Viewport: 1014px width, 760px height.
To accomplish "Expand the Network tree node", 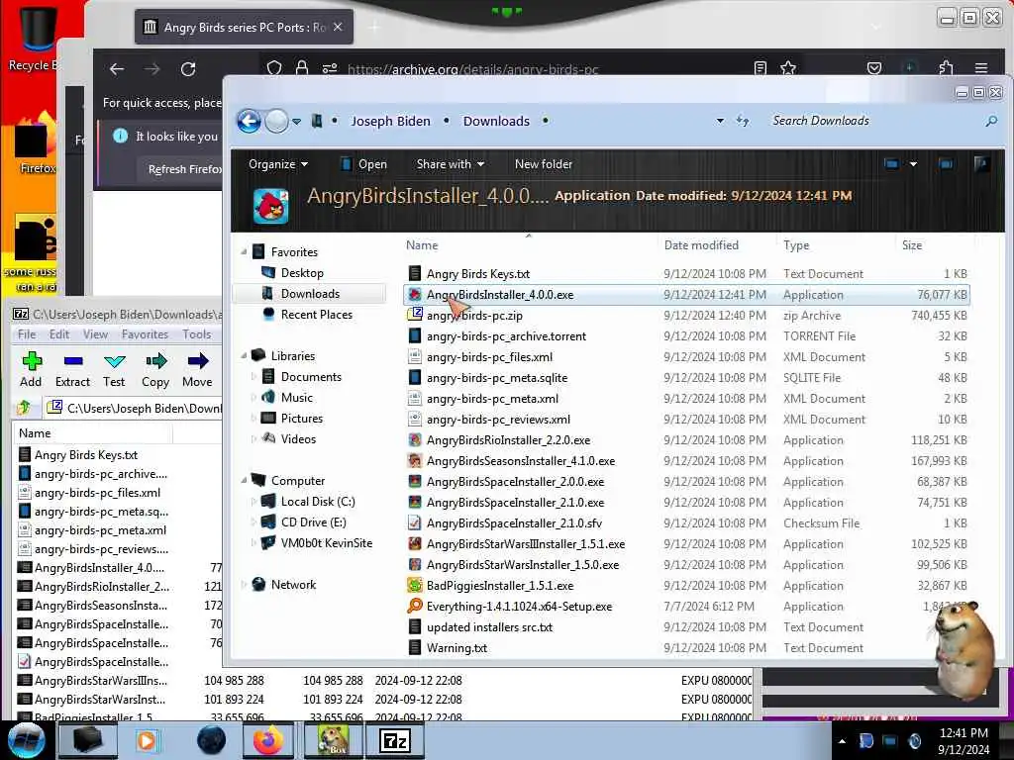I will point(244,584).
